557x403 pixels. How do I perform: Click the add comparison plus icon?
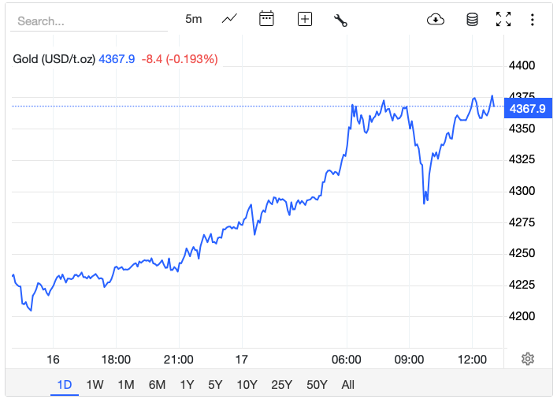305,20
